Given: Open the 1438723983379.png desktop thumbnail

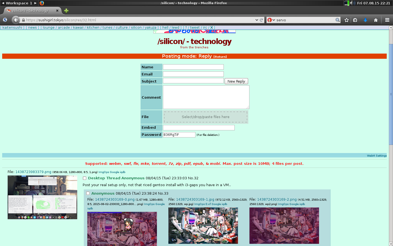Looking at the screenshot, I should coord(42,197).
